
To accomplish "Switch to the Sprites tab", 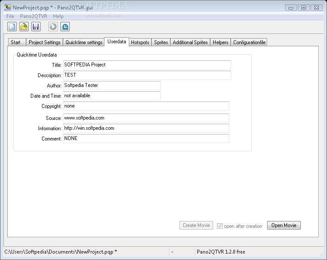I will tap(161, 42).
